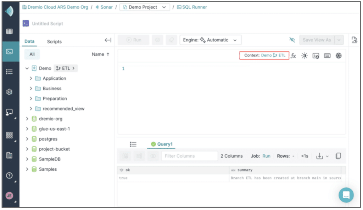363x210 pixels.
Task: Expand the Business folder
Action: tap(31, 89)
